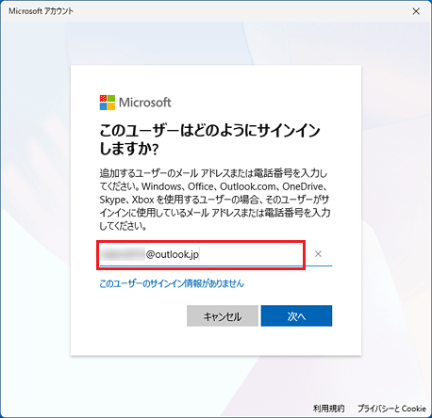Click the 次へ button

coord(296,315)
